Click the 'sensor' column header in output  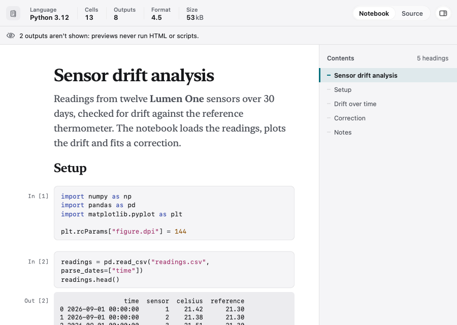158,301
